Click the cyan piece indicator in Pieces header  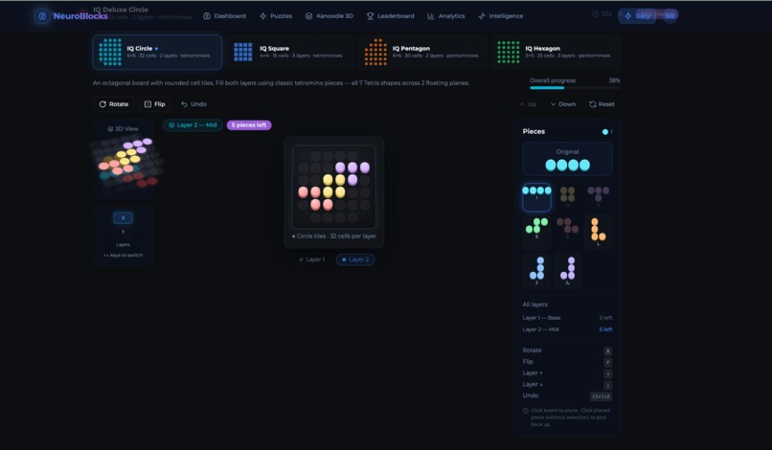[605, 132]
